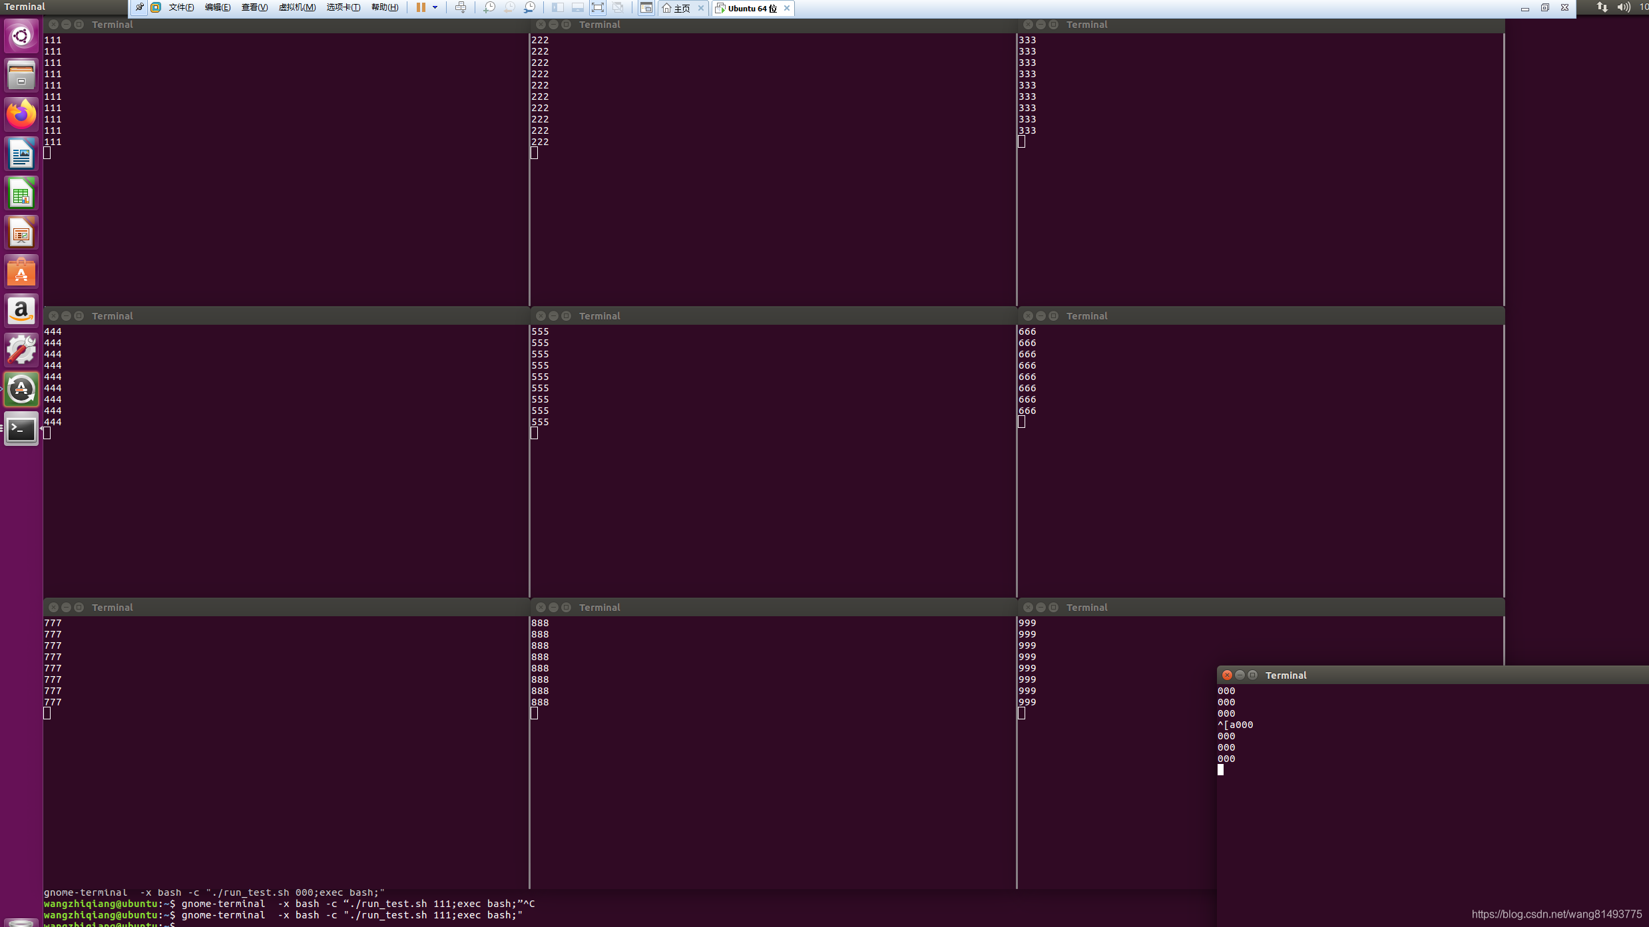Click the VMware pause VM button
Screen dimensions: 1649x927
[421, 7]
